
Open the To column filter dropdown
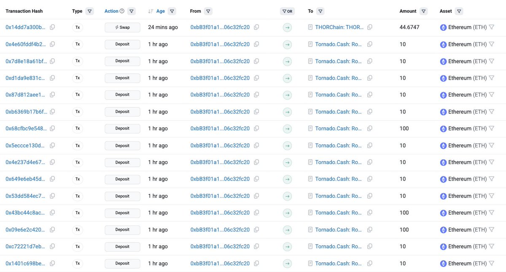click(x=320, y=11)
